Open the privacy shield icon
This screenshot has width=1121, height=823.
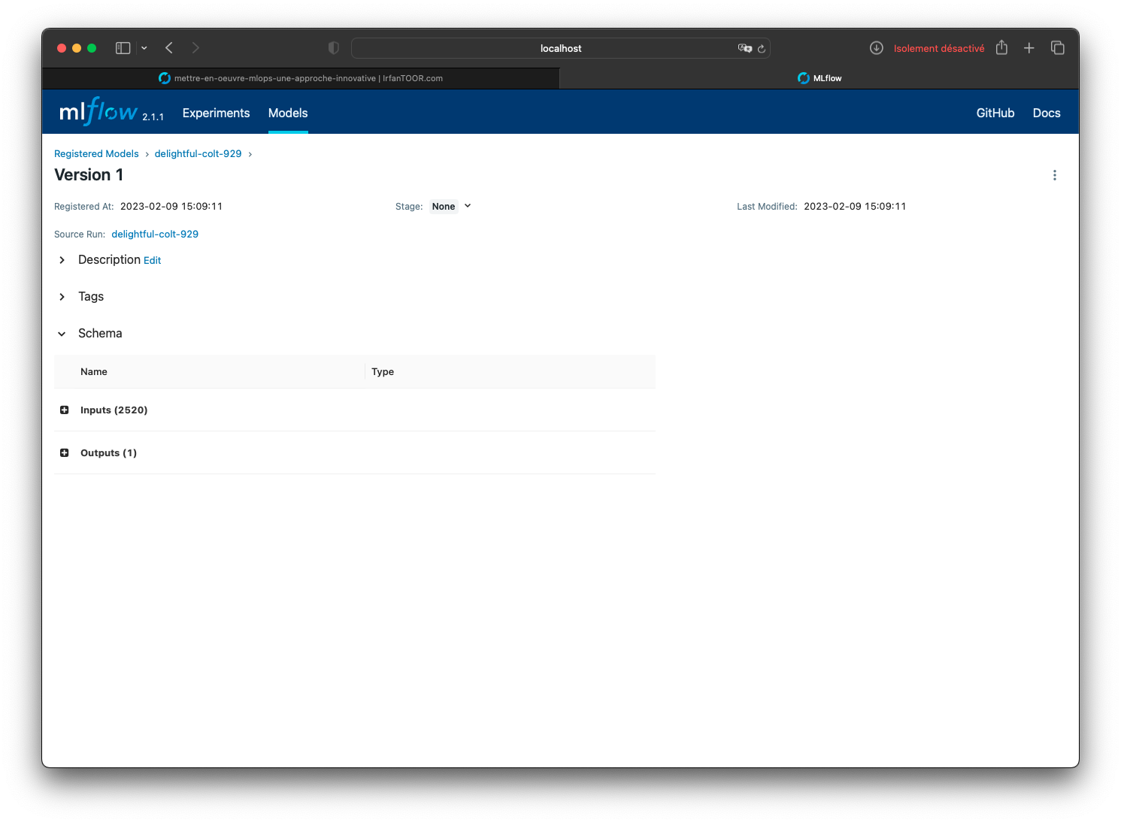click(x=334, y=48)
